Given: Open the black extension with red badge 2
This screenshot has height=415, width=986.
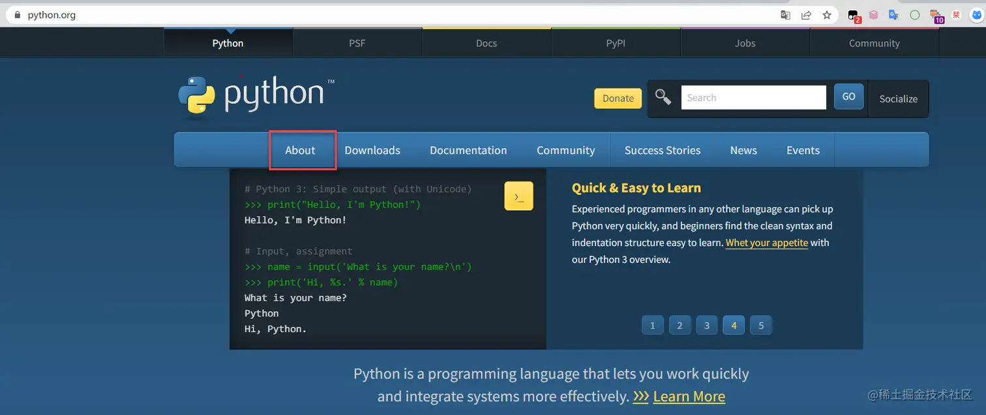Looking at the screenshot, I should click(x=854, y=16).
